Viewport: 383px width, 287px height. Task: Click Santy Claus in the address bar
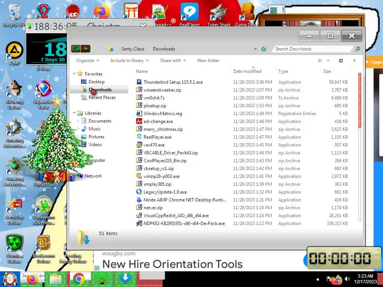pyautogui.click(x=133, y=49)
